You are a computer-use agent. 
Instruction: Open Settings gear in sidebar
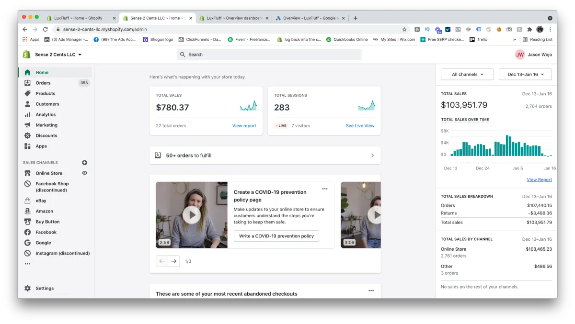pyautogui.click(x=27, y=288)
